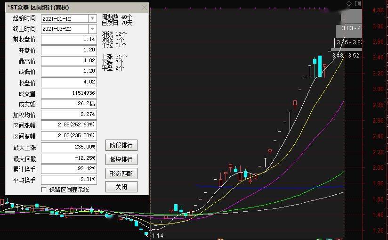Click the 起始时间 date field 2021-01-12
Viewport: 388px width, 240px height.
click(65, 18)
